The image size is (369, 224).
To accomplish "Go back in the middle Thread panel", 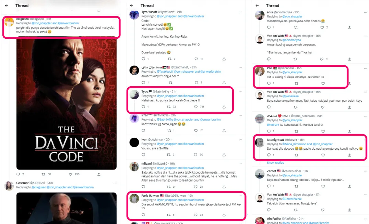I will point(132,5).
